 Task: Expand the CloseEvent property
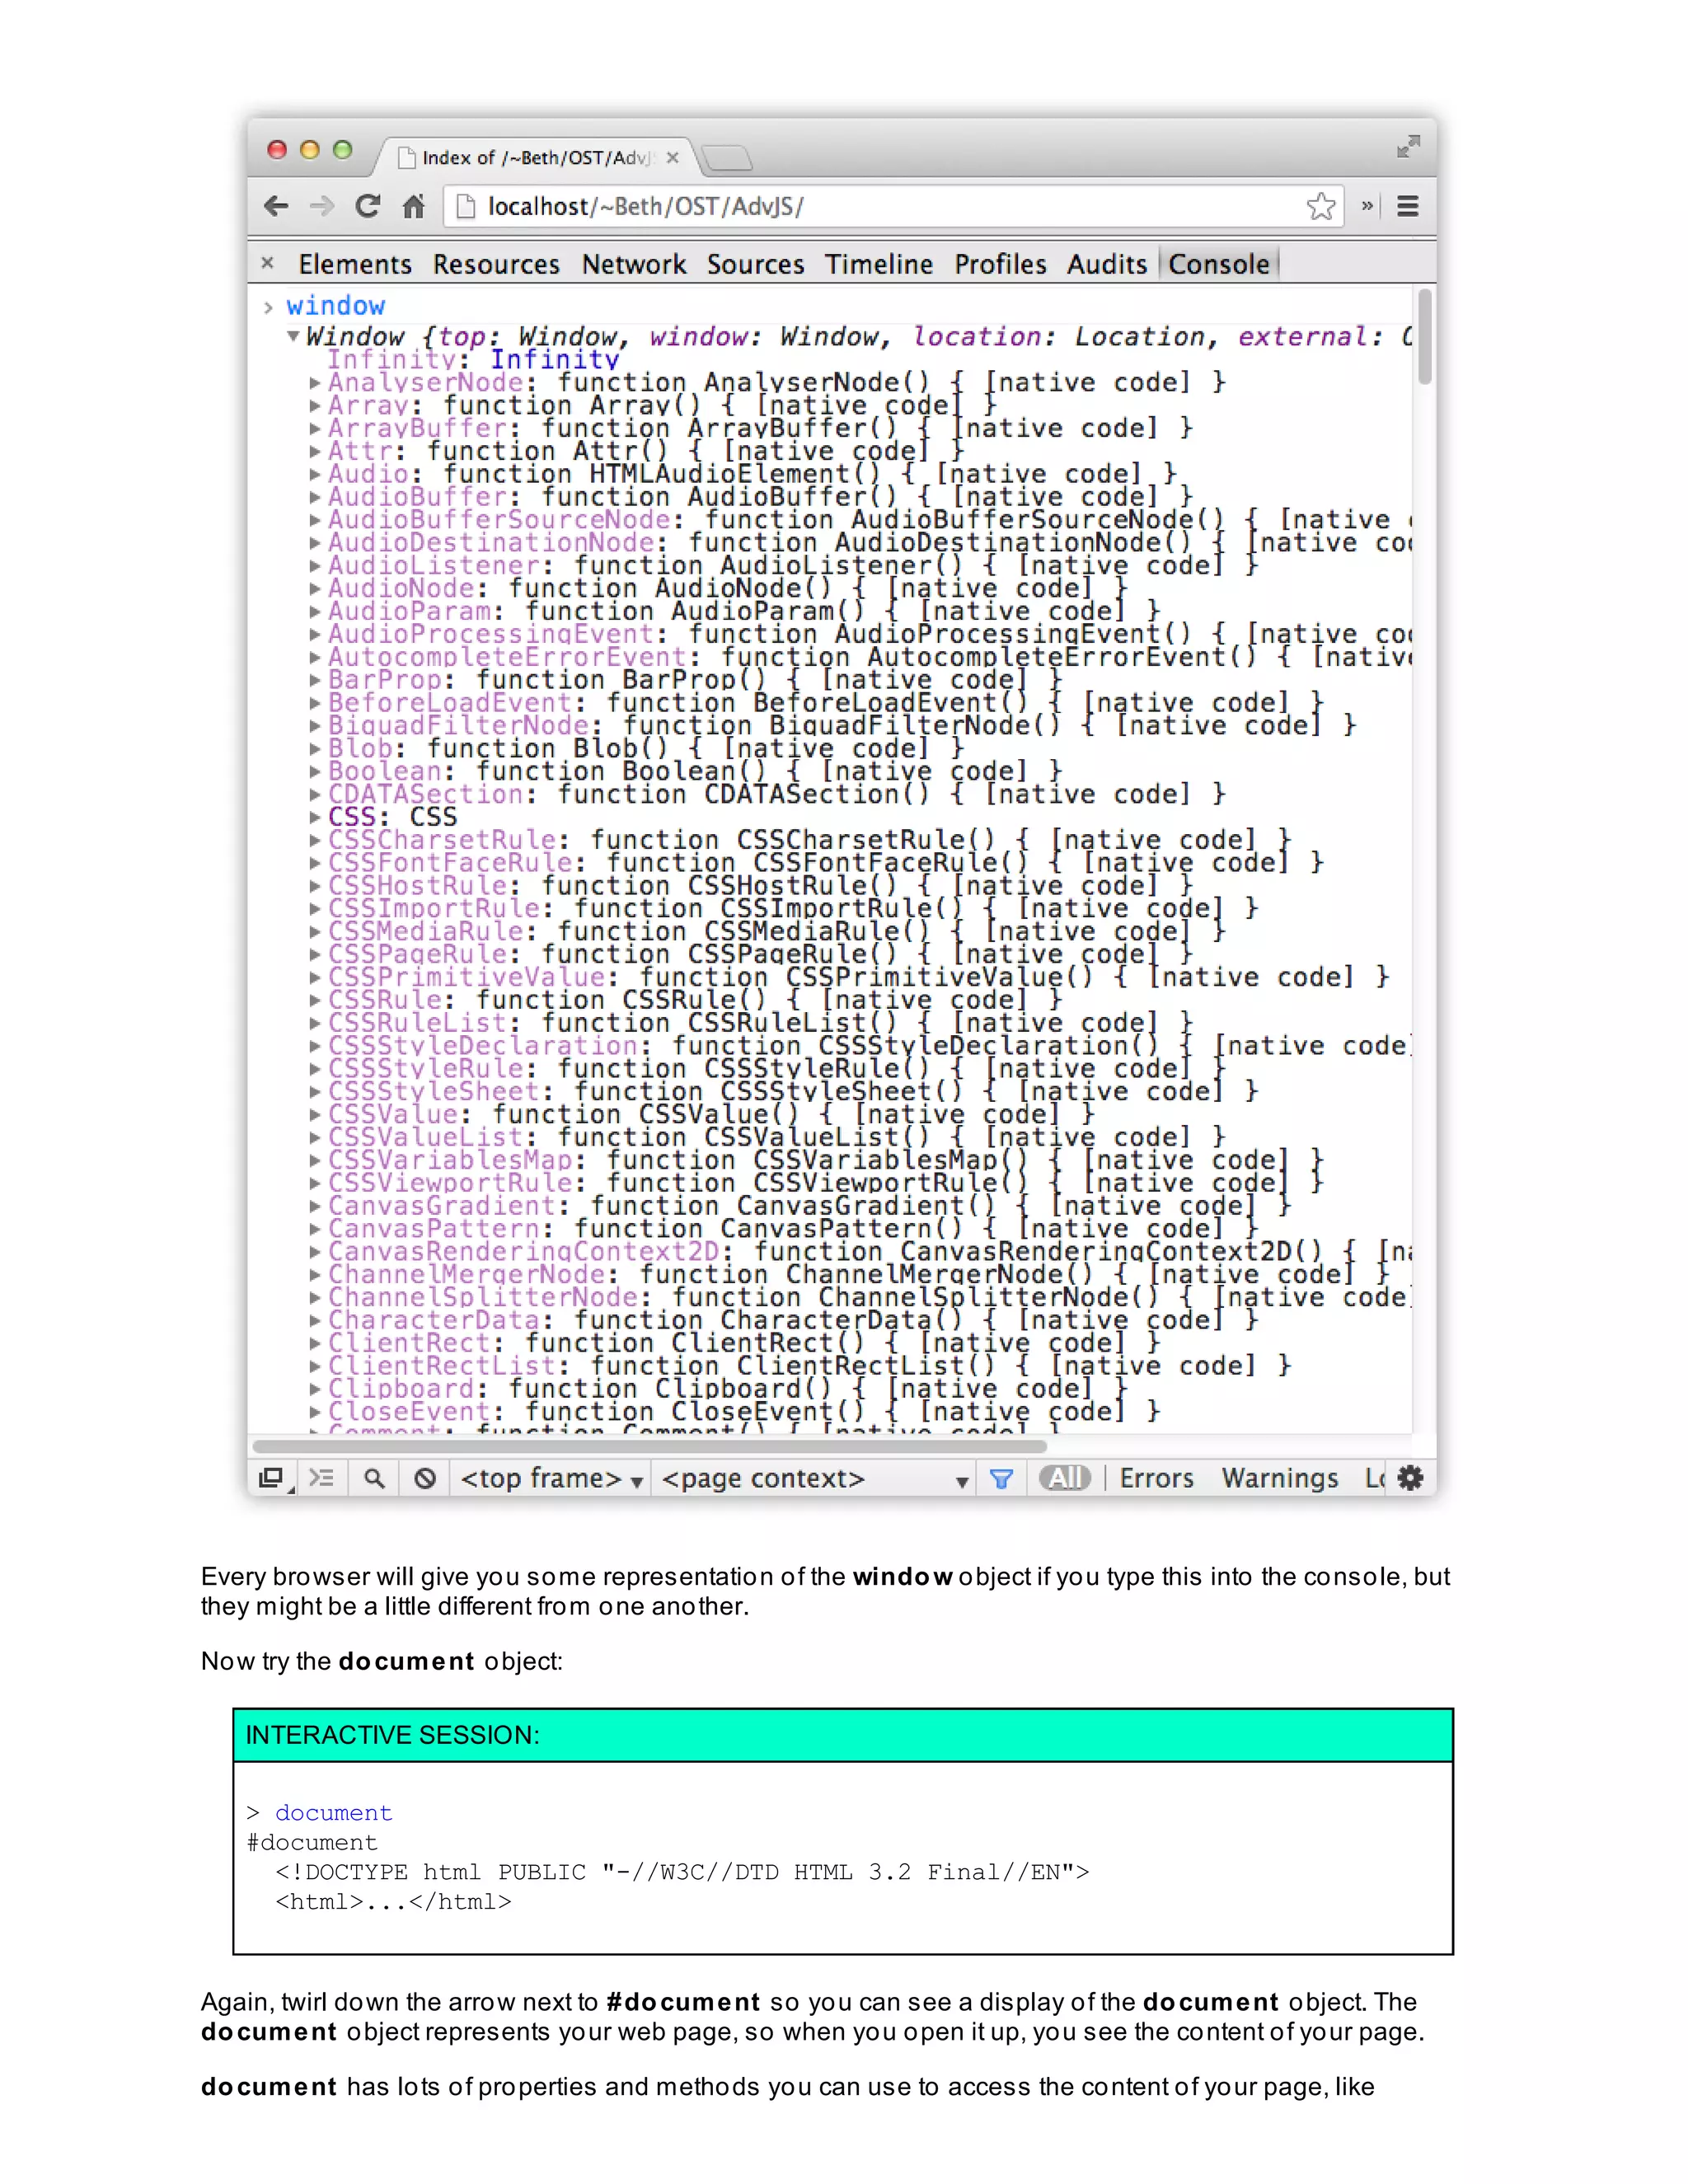tap(315, 1412)
